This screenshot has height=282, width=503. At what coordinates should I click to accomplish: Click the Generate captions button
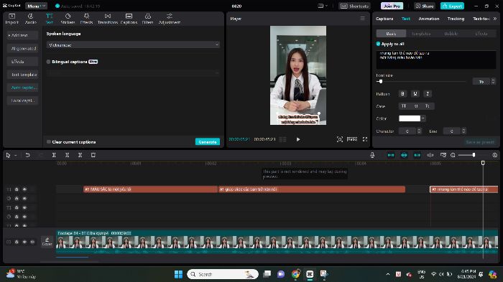(208, 141)
